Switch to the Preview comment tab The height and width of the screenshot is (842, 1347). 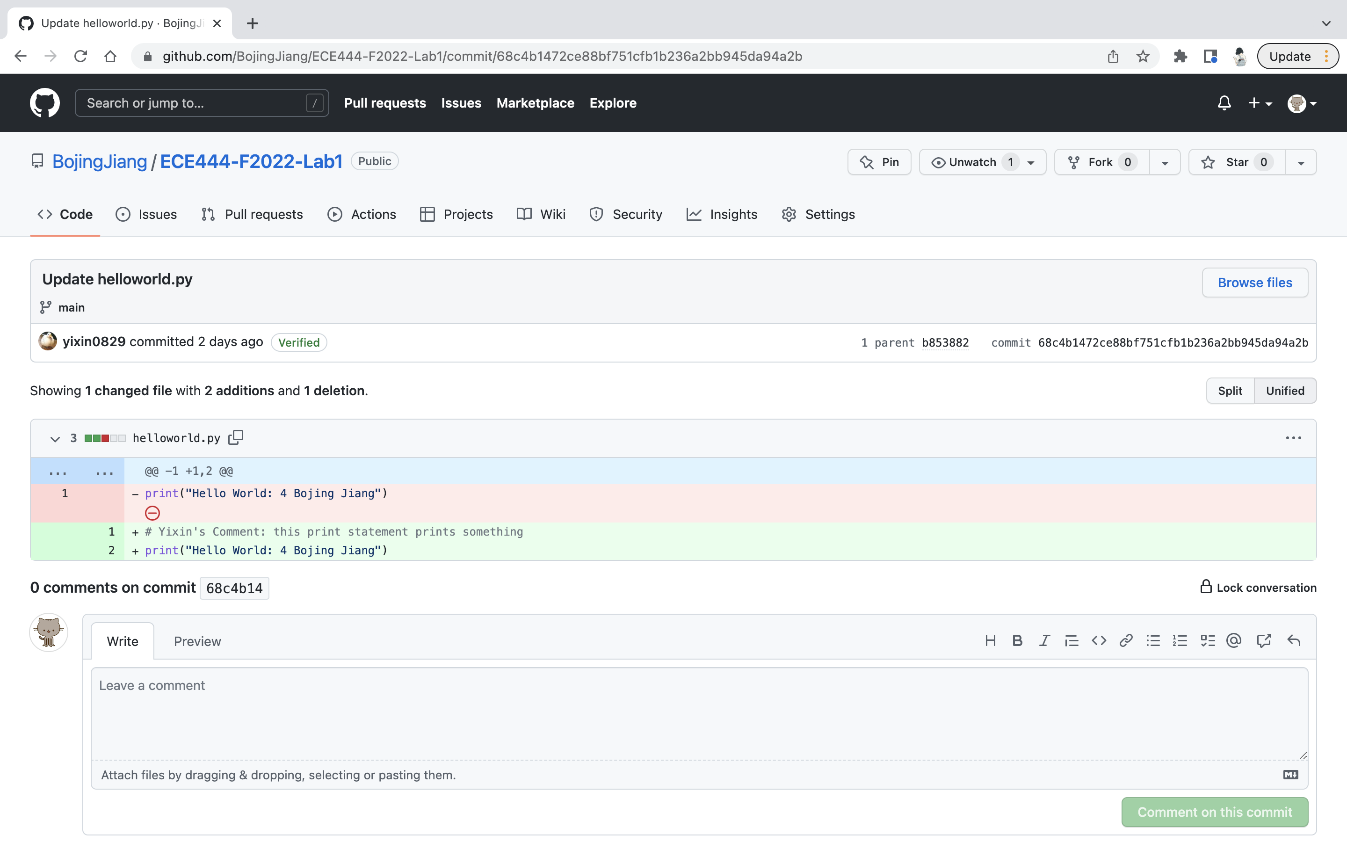(x=197, y=641)
